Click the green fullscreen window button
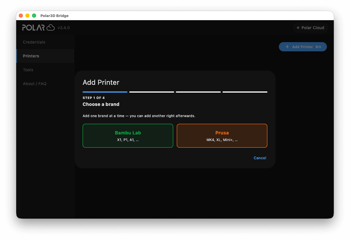The height and width of the screenshot is (240, 350). tap(34, 16)
